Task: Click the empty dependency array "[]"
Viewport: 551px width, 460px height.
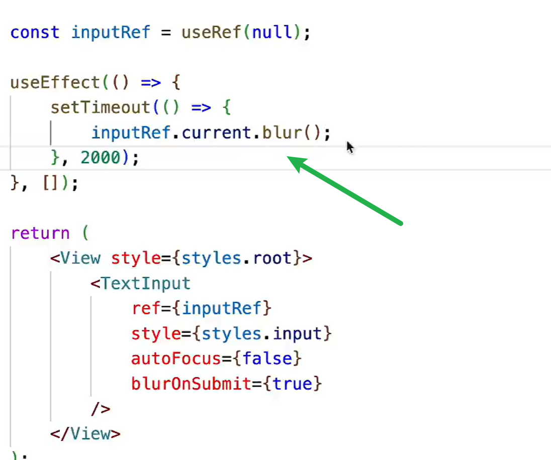Action: [50, 183]
